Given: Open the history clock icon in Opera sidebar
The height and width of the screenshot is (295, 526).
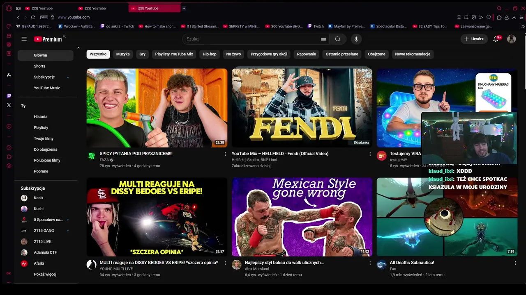Looking at the screenshot, I should 9,147.
